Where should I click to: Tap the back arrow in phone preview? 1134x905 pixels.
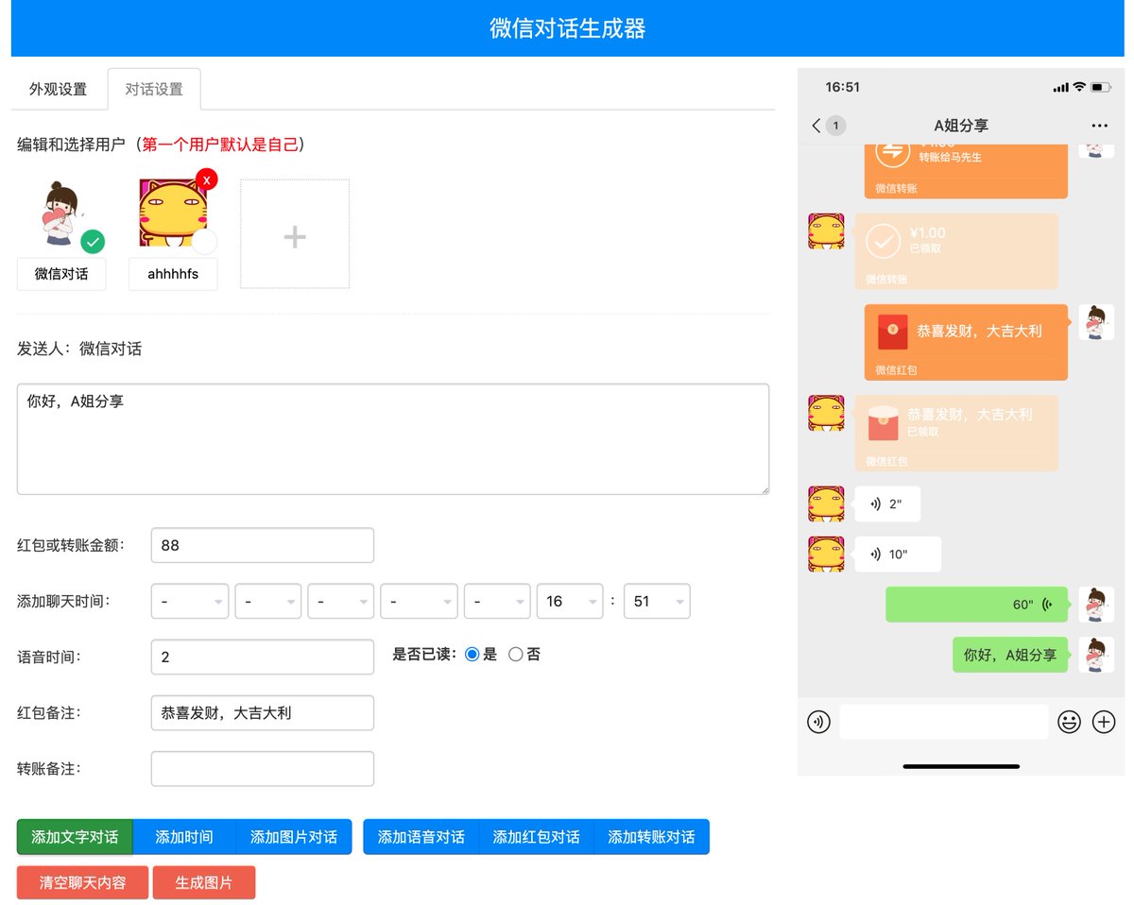pos(816,126)
